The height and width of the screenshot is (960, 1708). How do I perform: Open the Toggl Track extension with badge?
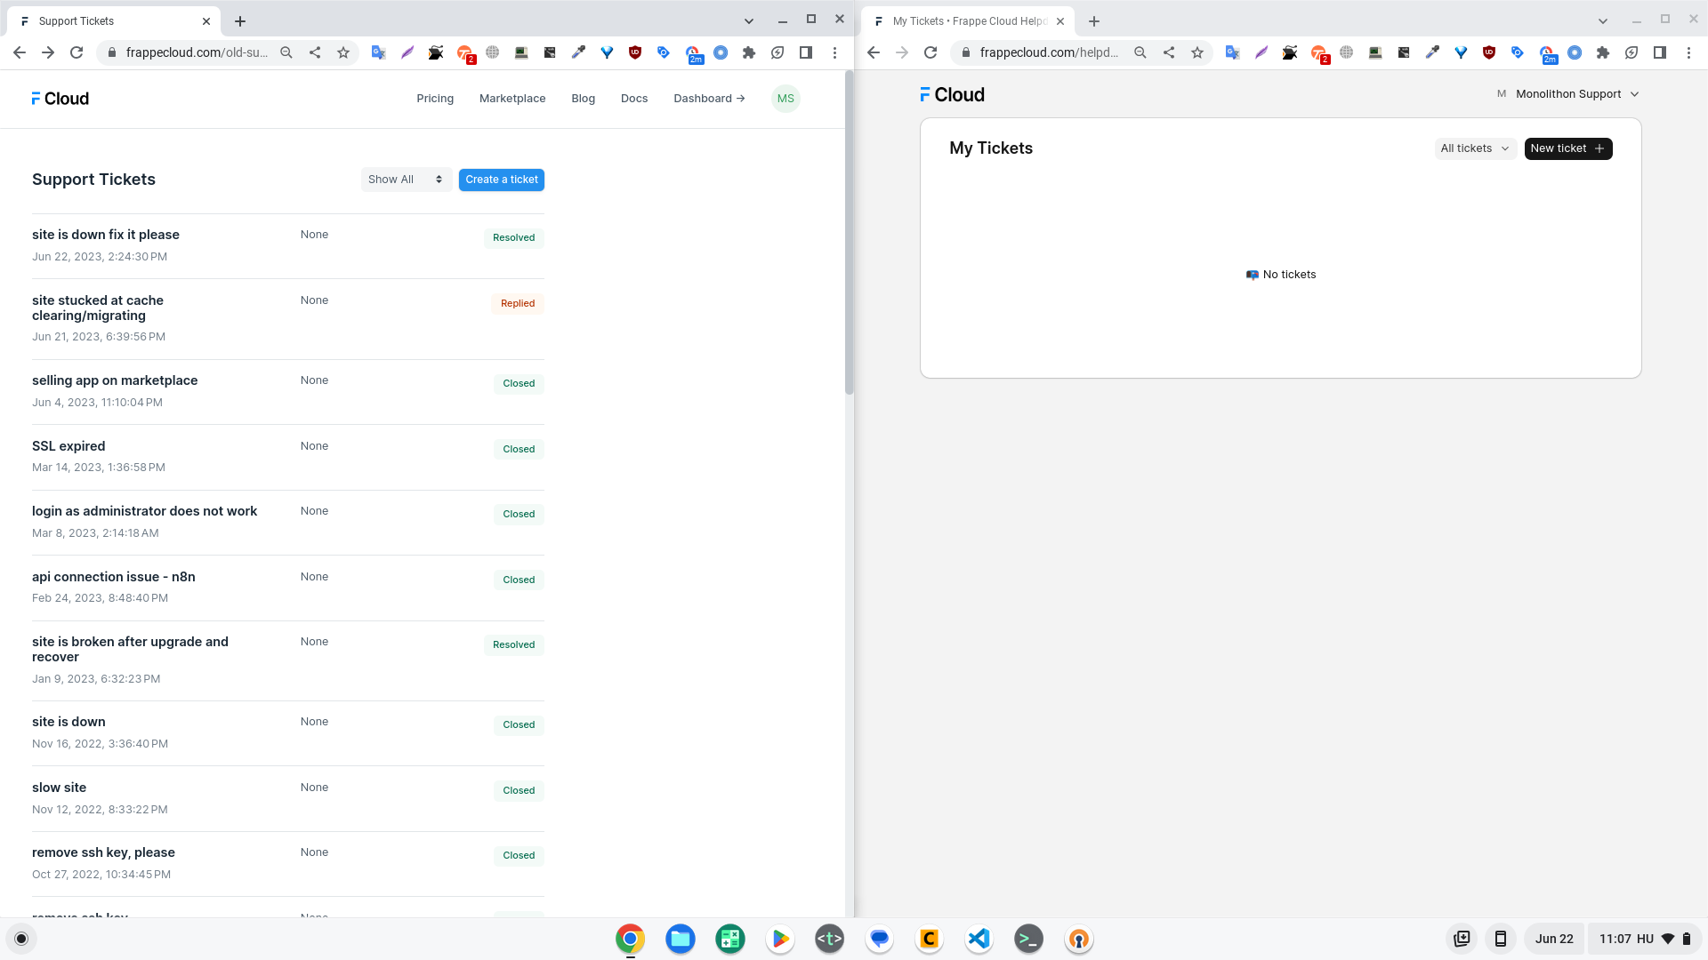464,52
